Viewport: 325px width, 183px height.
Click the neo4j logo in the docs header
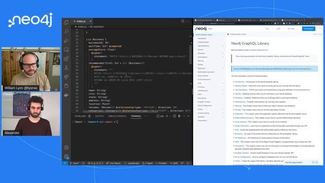click(201, 28)
